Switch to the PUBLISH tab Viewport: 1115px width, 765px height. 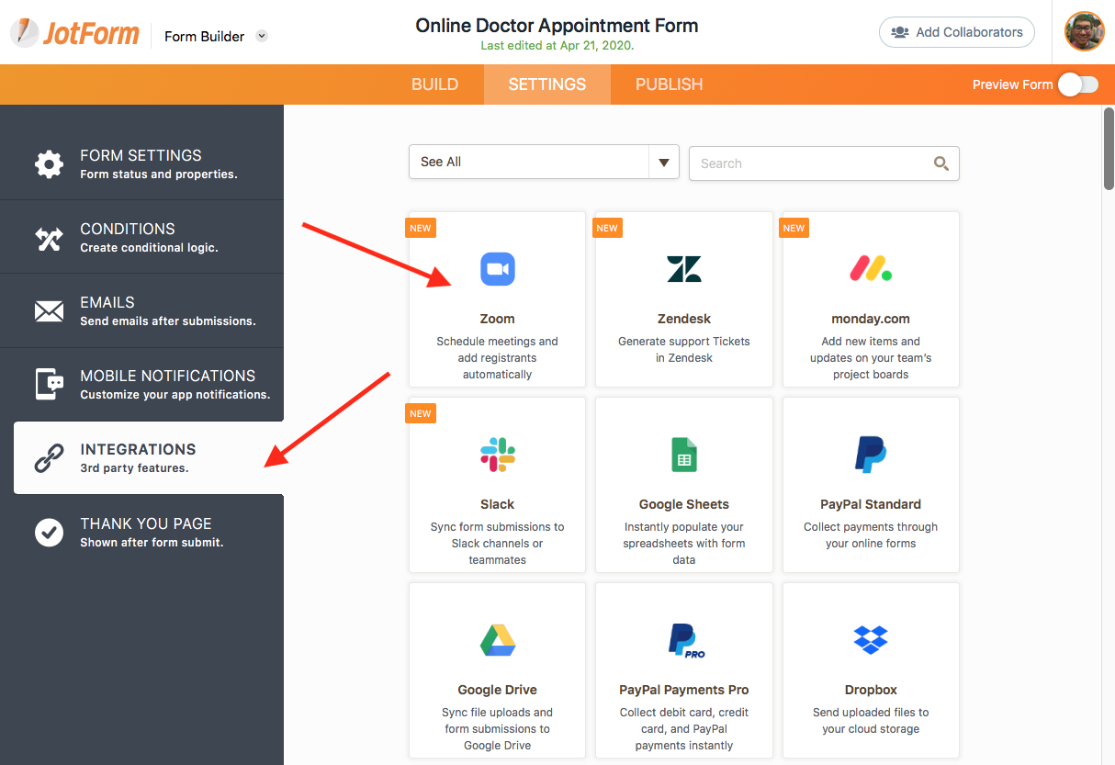tap(669, 84)
